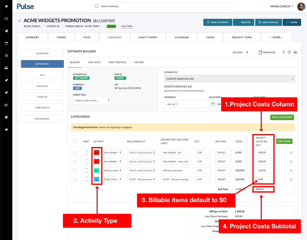Switch to the Summary tab
Image resolution: width=307 pixels, height=240 pixels.
(32, 37)
